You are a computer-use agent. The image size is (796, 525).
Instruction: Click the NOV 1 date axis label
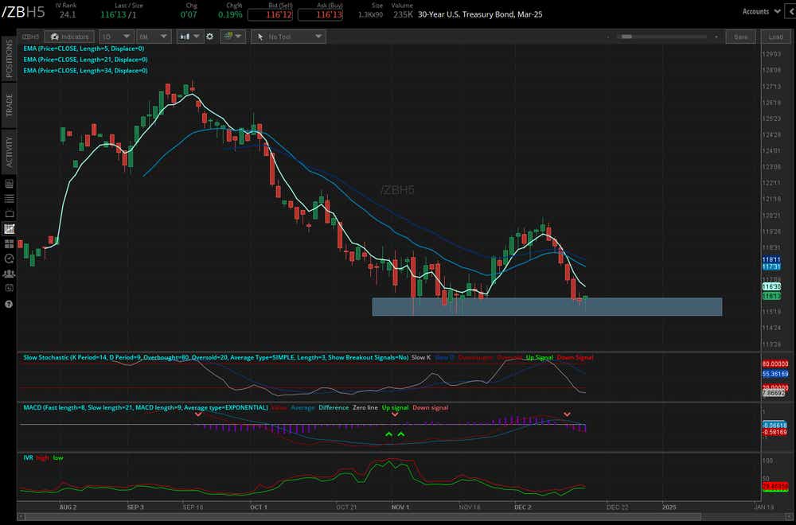click(400, 507)
